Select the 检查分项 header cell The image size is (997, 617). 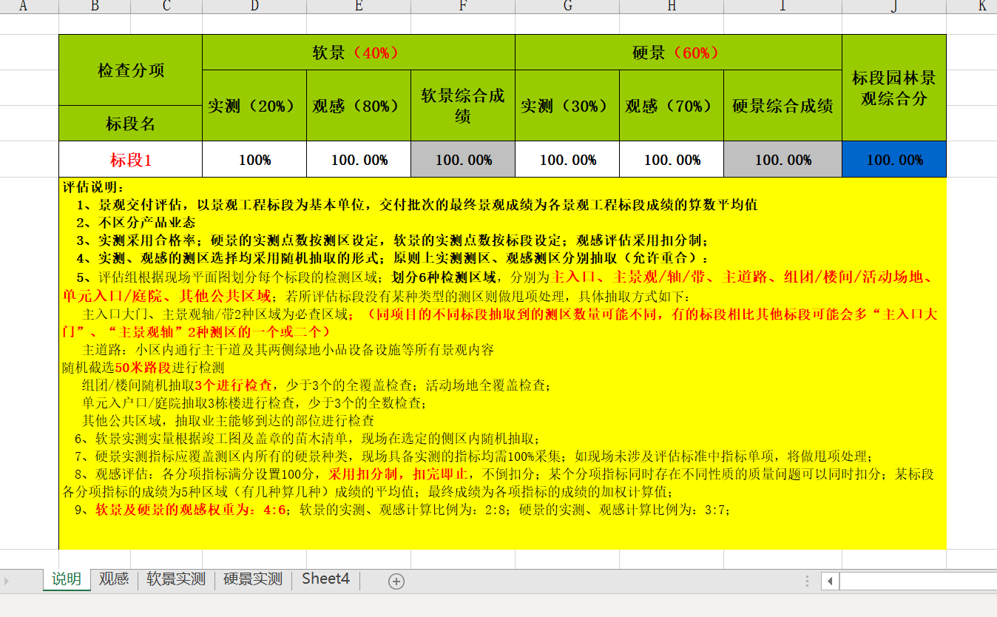(131, 70)
